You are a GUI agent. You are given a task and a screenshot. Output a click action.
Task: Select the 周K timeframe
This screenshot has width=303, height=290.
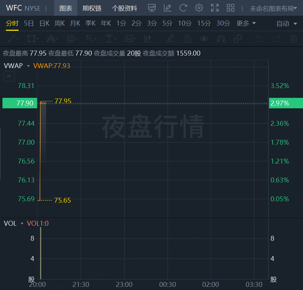[x=59, y=23]
